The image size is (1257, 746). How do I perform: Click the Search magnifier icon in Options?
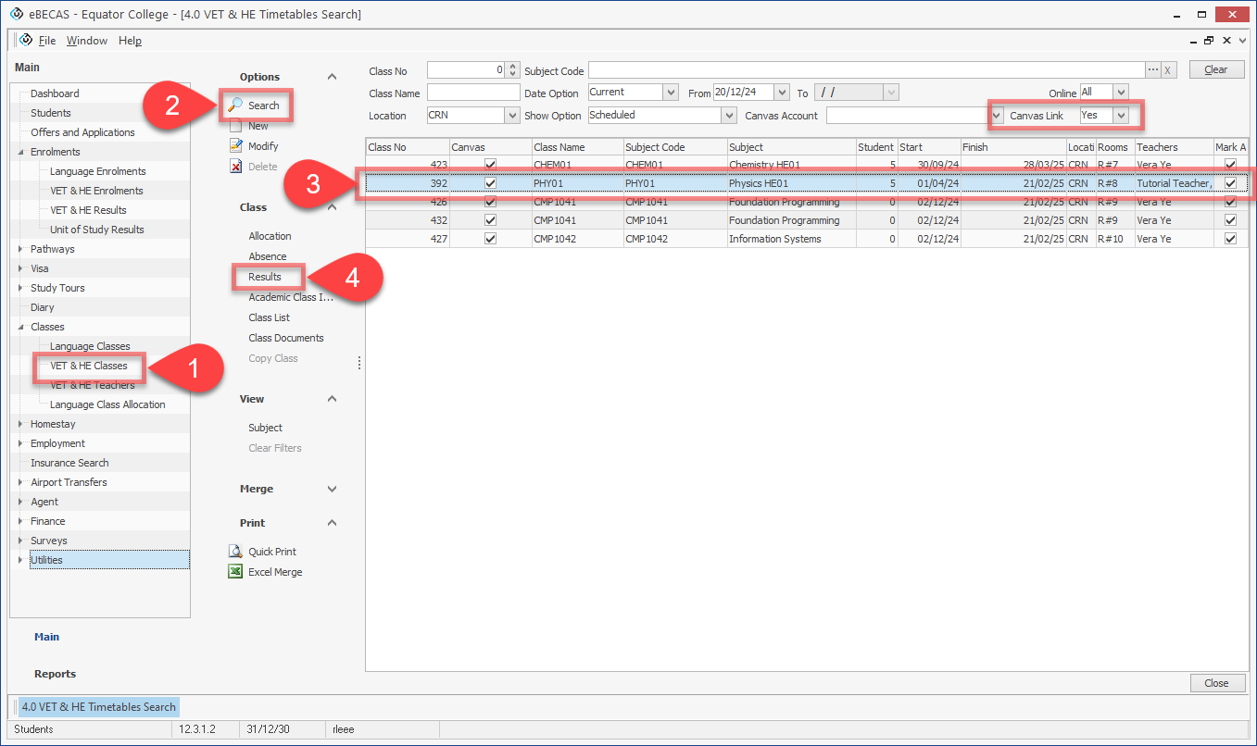click(x=236, y=106)
